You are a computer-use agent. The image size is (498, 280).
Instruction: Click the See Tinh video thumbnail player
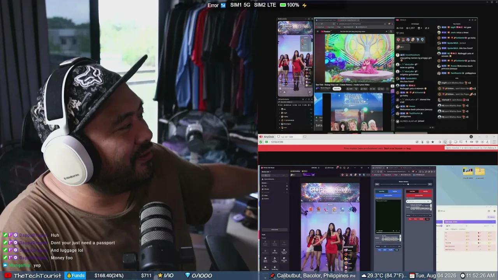coord(359,58)
